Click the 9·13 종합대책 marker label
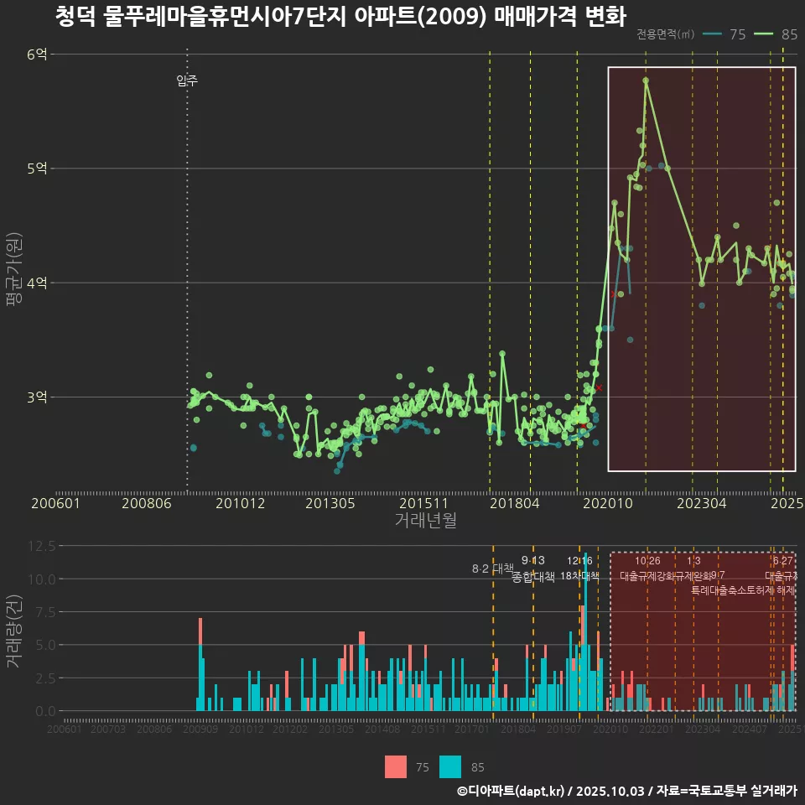The height and width of the screenshot is (805, 805). (533, 569)
